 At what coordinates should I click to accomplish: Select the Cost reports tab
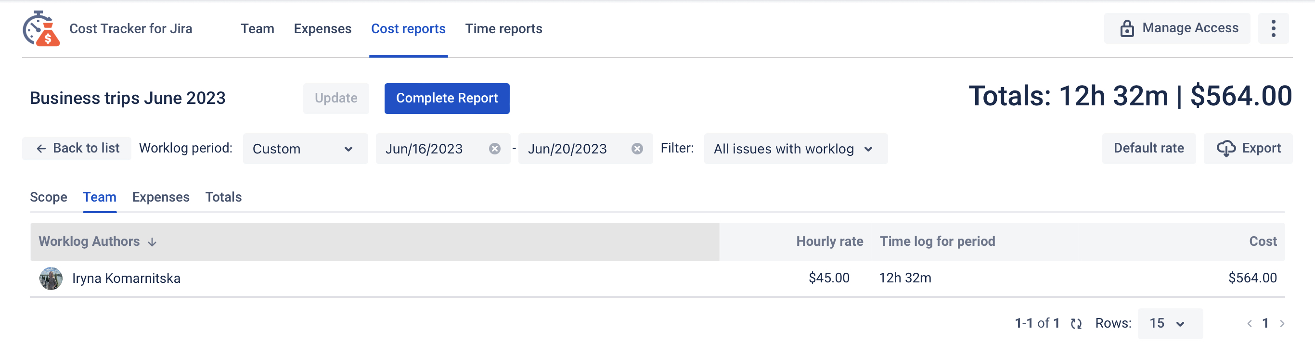click(408, 28)
